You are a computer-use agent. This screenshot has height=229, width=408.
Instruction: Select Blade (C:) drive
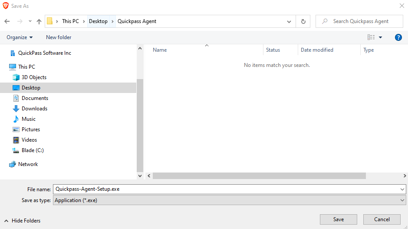[33, 150]
